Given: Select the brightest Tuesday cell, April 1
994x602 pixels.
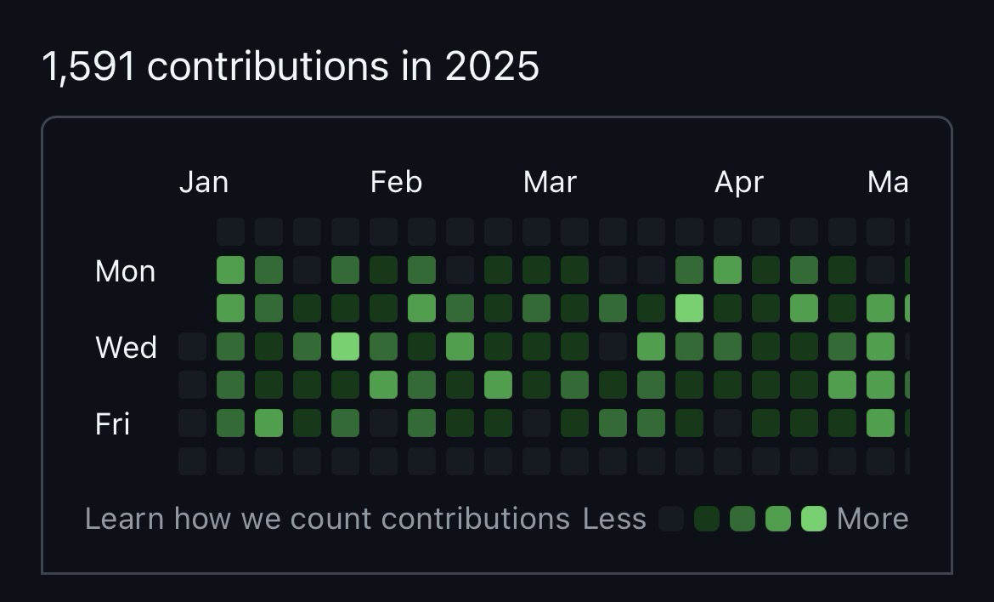Looking at the screenshot, I should pos(689,308).
